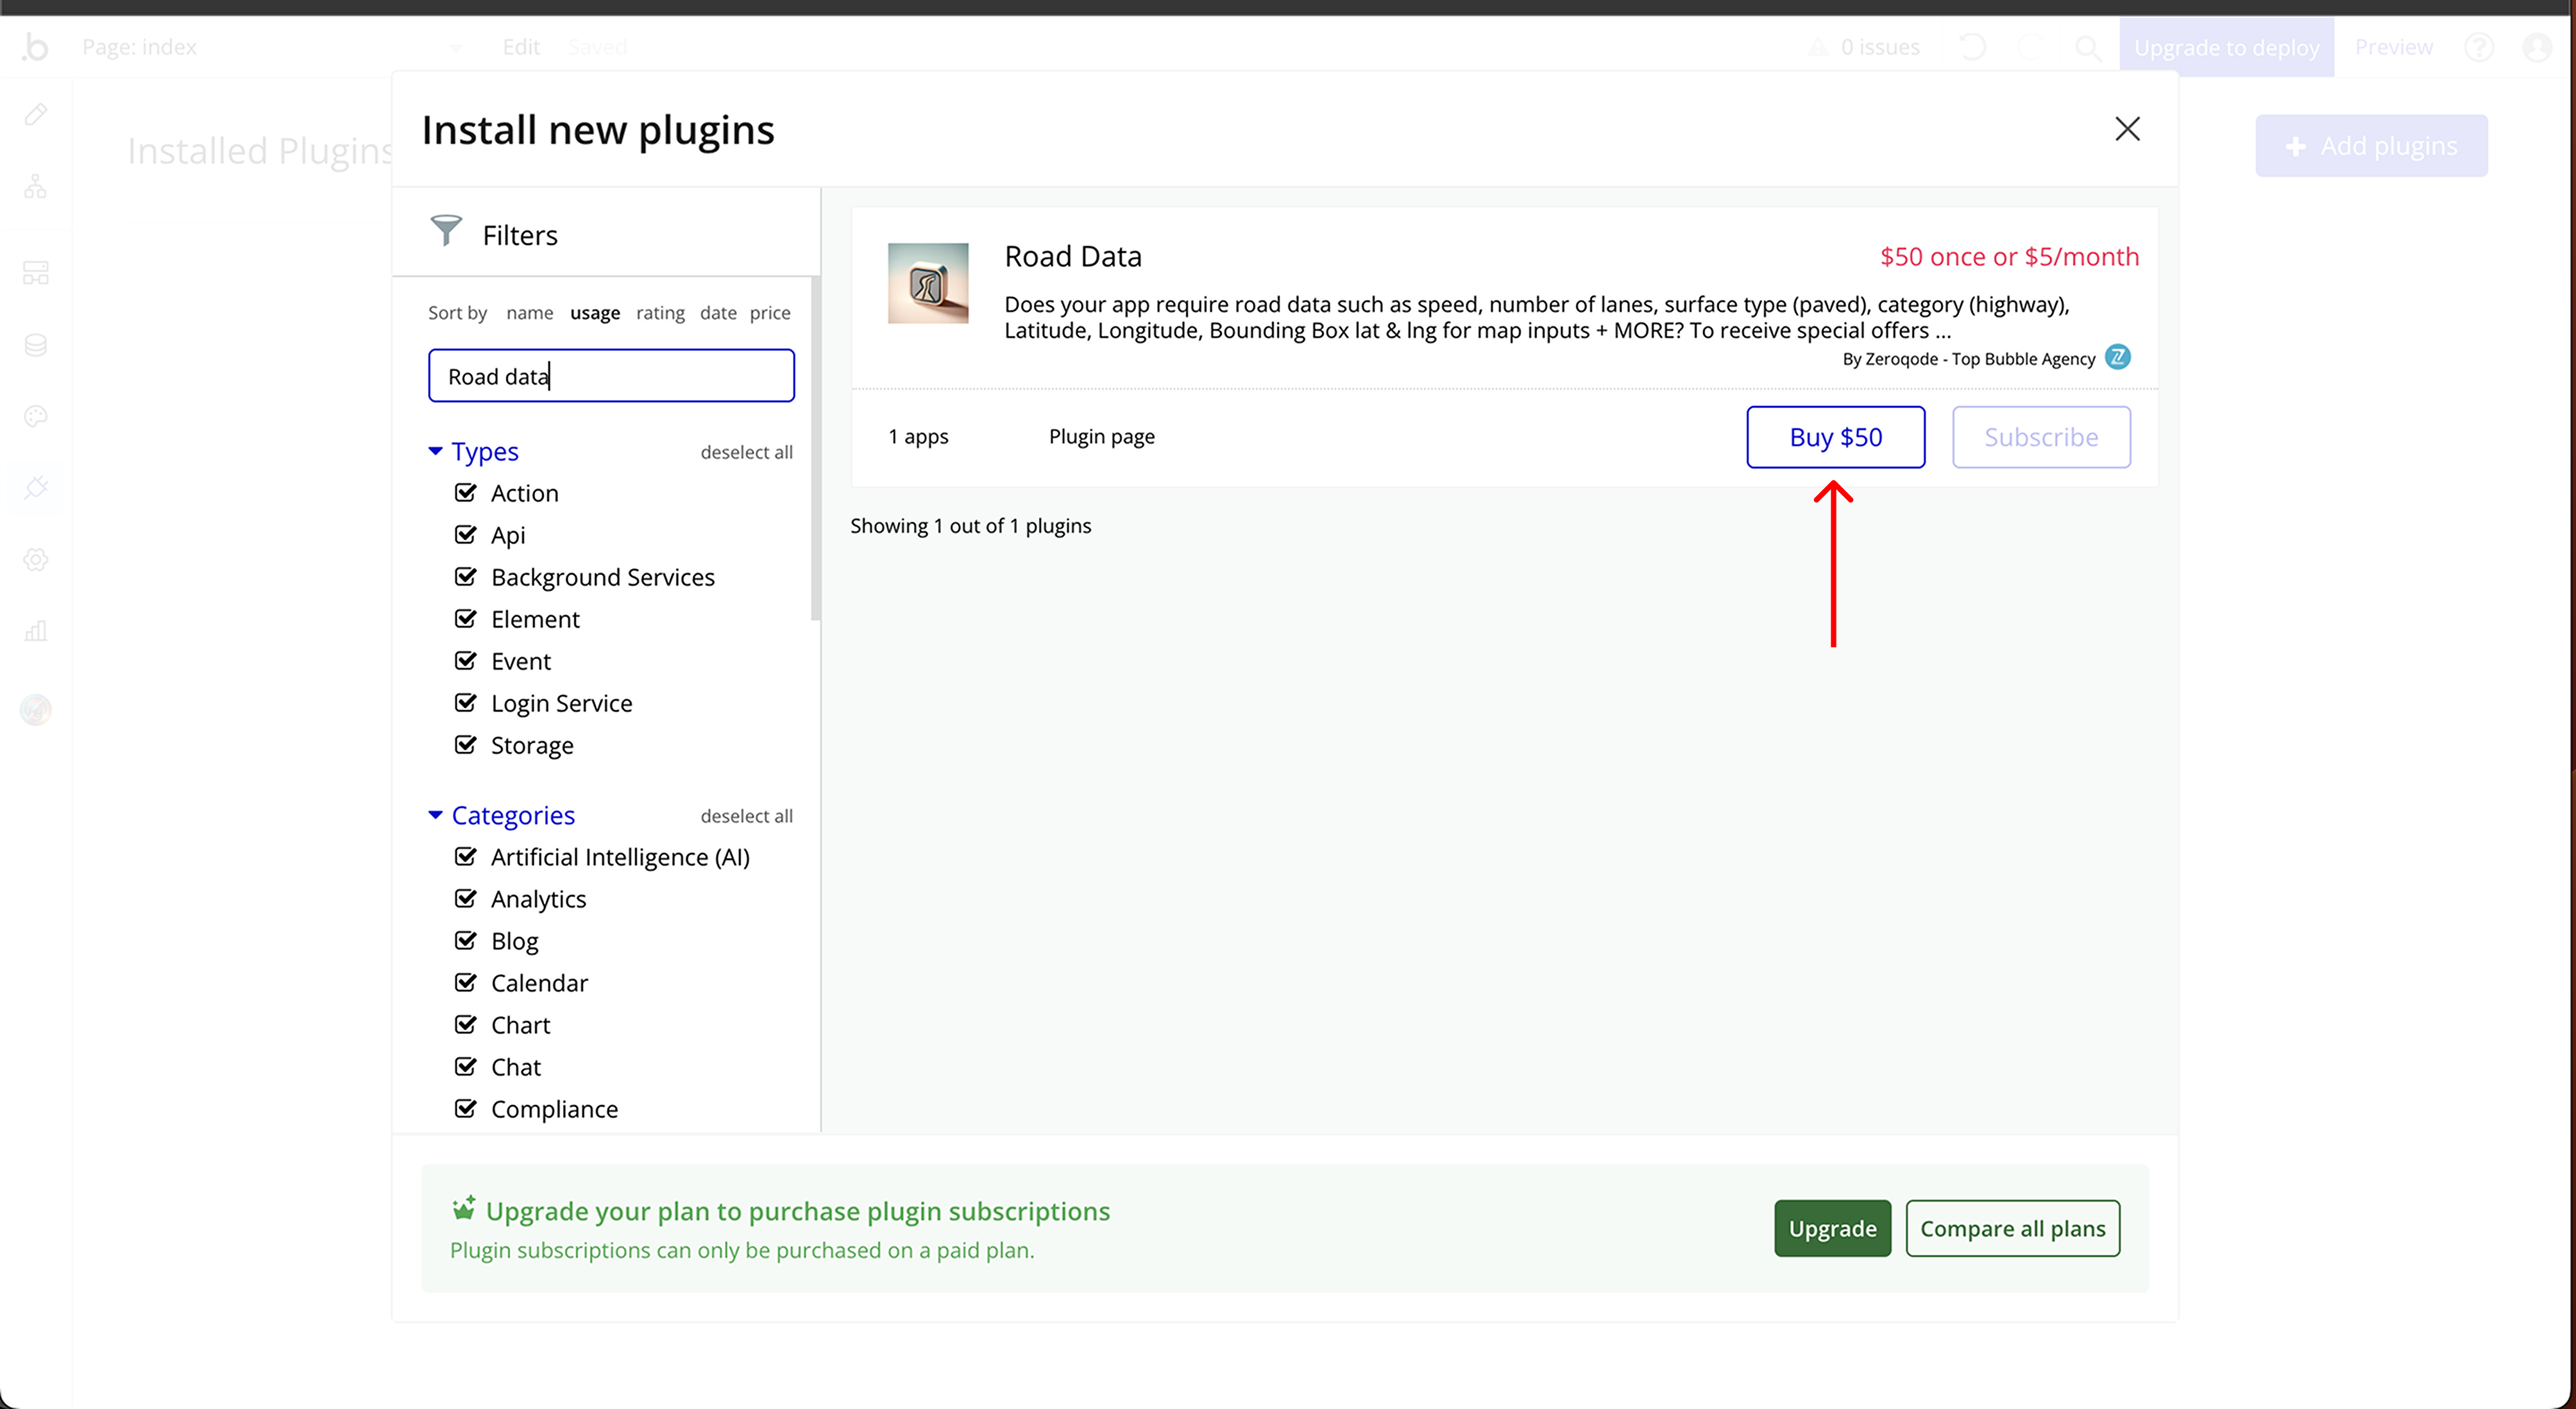Click the plugin search input field
The width and height of the screenshot is (2576, 1409).
coord(611,375)
